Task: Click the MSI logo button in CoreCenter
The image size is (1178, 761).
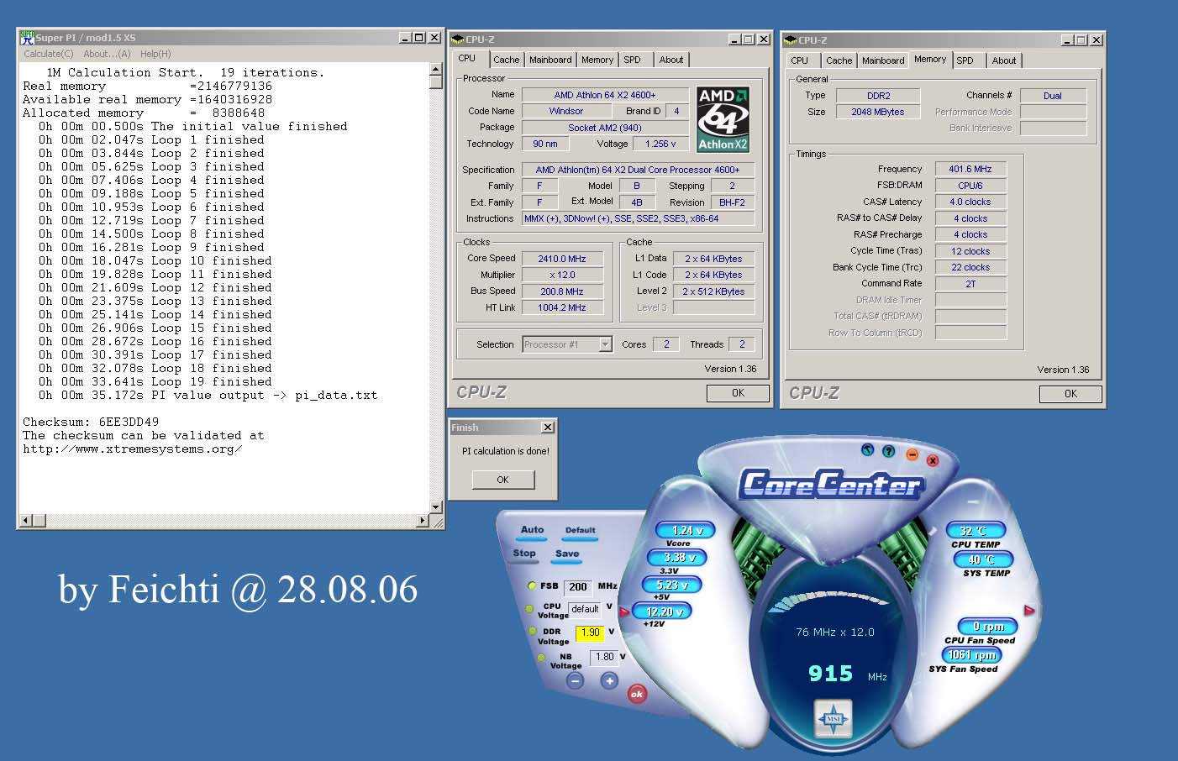Action: (834, 719)
